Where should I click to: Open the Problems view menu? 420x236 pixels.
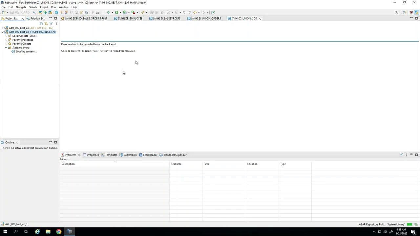click(x=406, y=155)
